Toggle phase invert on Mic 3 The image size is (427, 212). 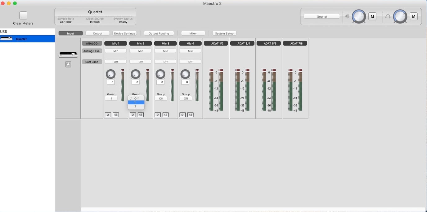(x=157, y=115)
